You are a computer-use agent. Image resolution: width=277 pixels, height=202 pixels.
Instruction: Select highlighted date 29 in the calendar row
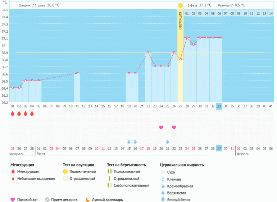click(x=219, y=148)
